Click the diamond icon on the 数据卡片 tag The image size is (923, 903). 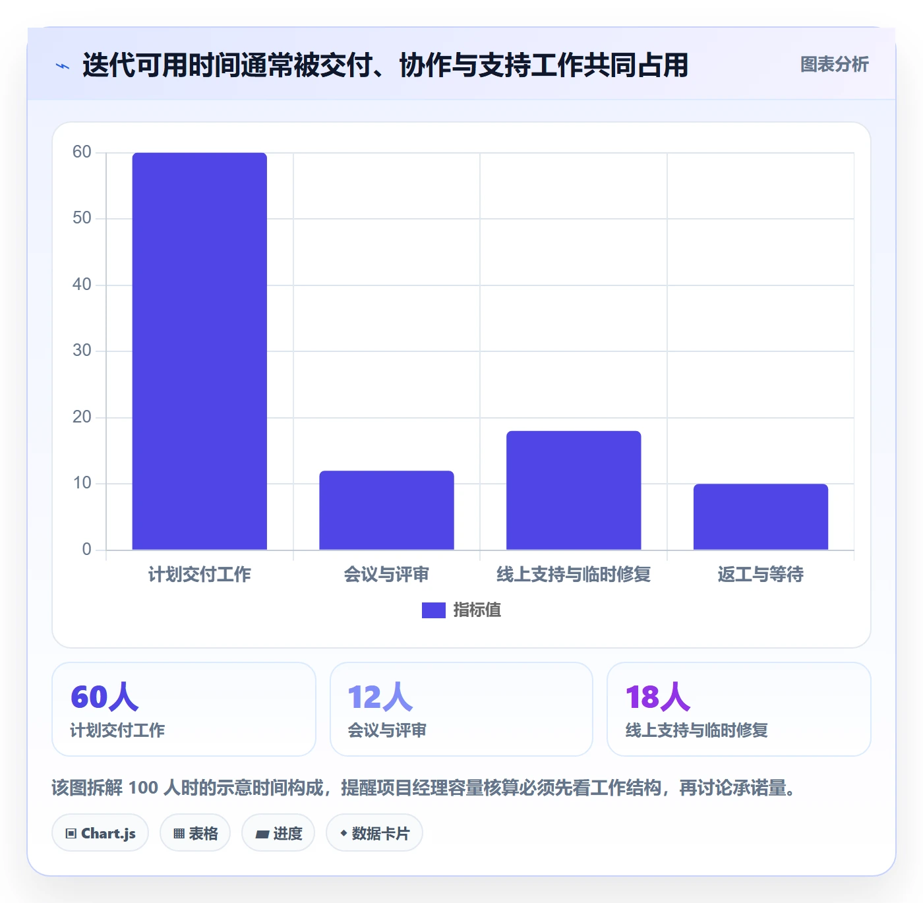tap(343, 833)
